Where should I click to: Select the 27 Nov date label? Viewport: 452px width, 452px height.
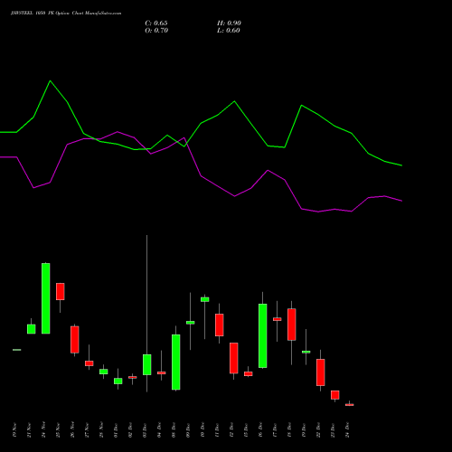tap(87, 430)
